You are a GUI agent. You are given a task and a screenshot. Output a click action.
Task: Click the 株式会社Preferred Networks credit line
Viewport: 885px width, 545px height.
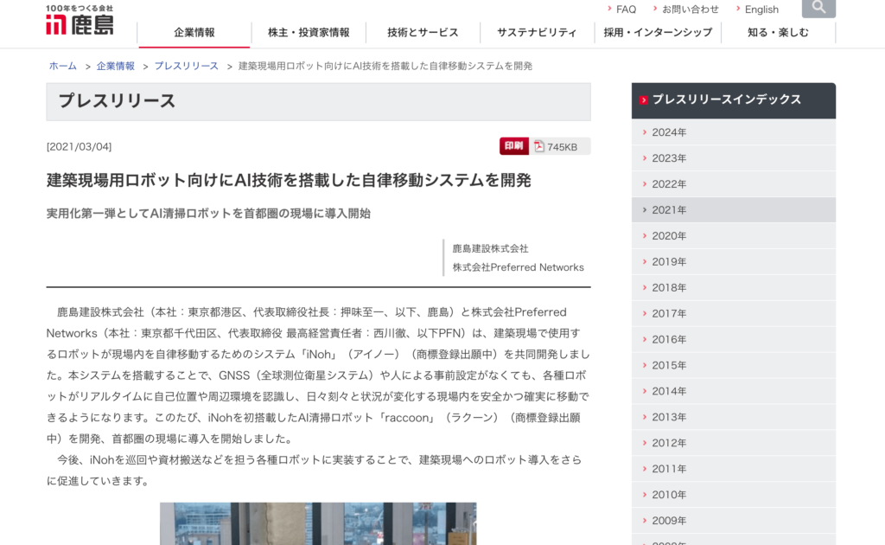point(519,267)
